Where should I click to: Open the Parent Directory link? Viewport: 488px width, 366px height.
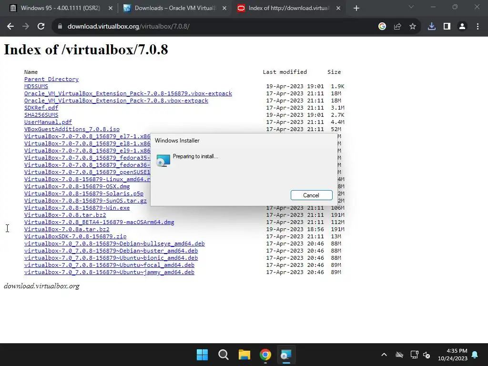[51, 79]
